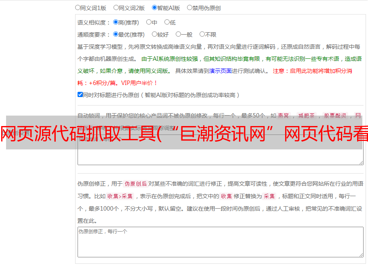Click the 伪原创后 highlighted tag

pos(136,184)
